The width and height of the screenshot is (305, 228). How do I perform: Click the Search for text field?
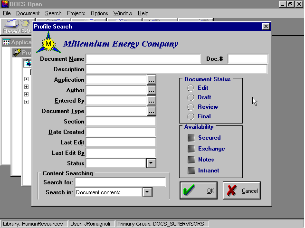[120, 182]
